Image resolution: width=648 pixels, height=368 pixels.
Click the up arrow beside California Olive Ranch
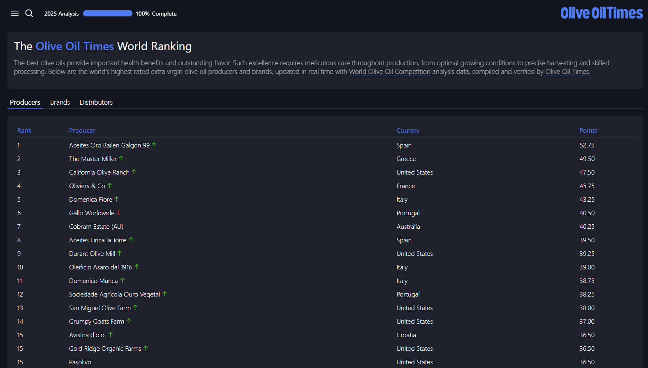[x=134, y=172]
